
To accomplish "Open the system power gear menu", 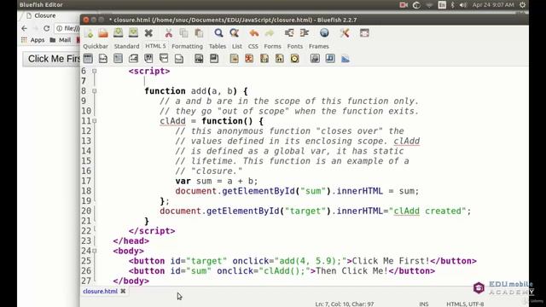I will click(523, 5).
